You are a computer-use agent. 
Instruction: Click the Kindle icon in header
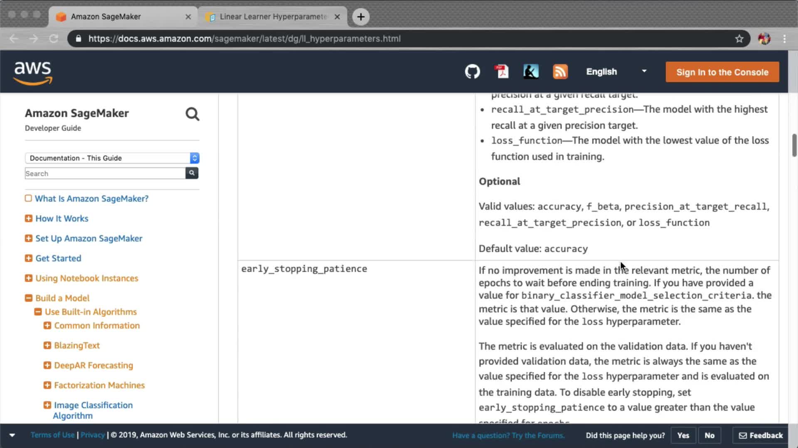(x=531, y=72)
